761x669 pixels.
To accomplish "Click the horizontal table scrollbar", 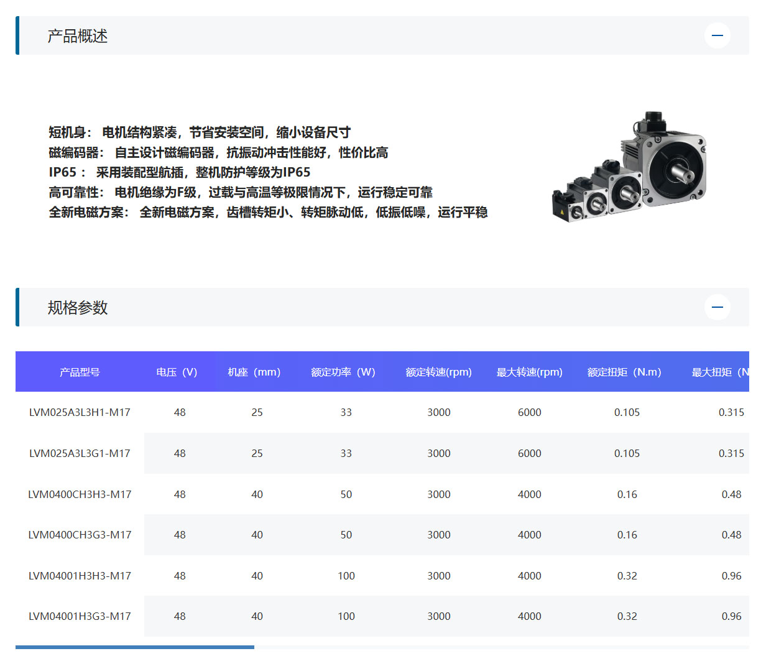I will (x=135, y=647).
